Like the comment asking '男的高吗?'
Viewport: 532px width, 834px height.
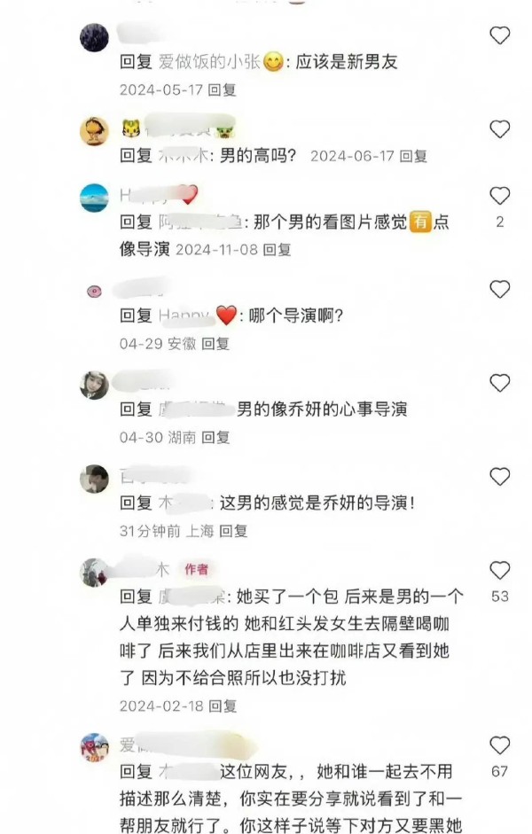click(x=499, y=129)
